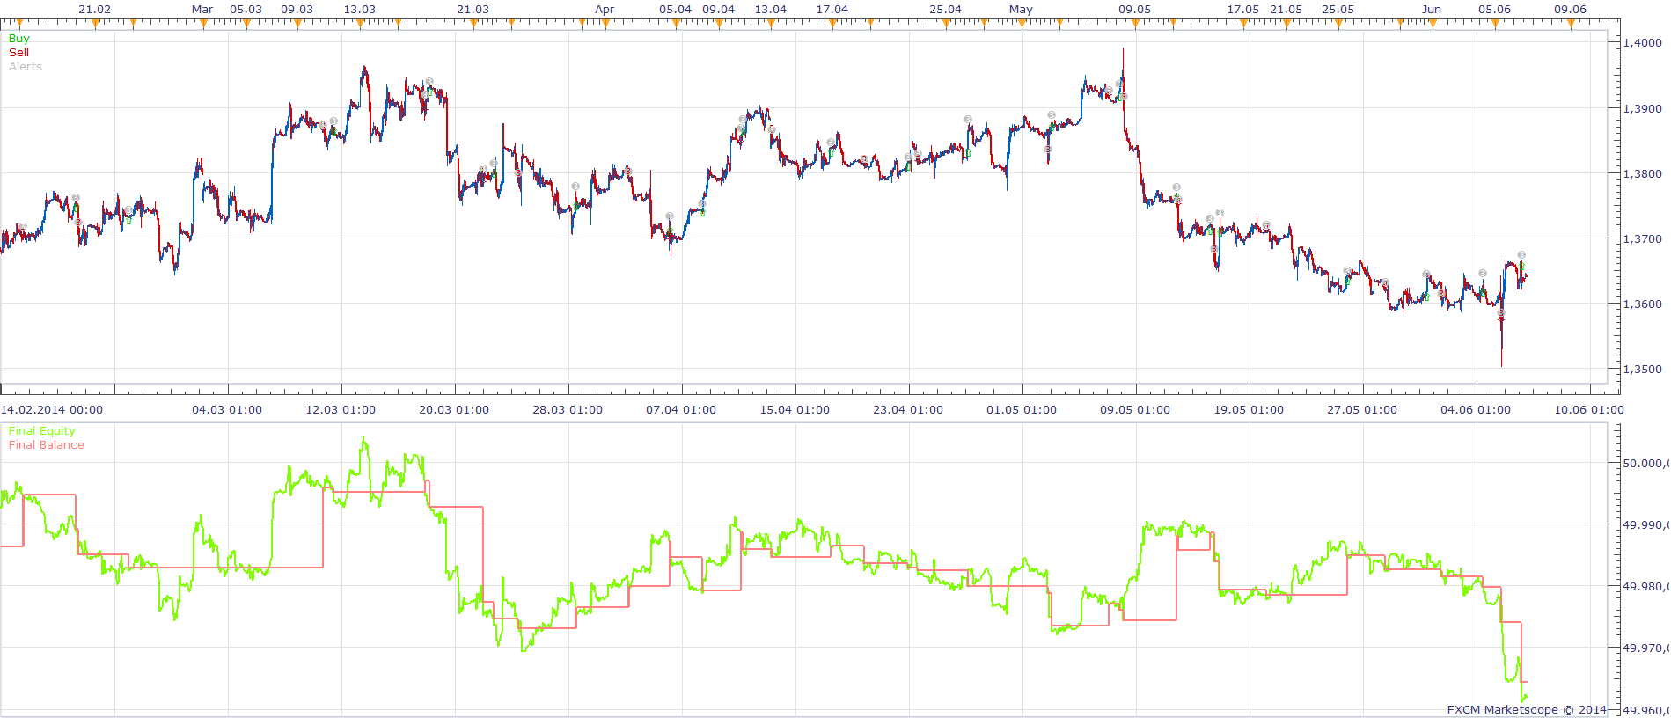Click the orange marker below the 21.02 date
Image resolution: width=1671 pixels, height=718 pixels.
95,24
